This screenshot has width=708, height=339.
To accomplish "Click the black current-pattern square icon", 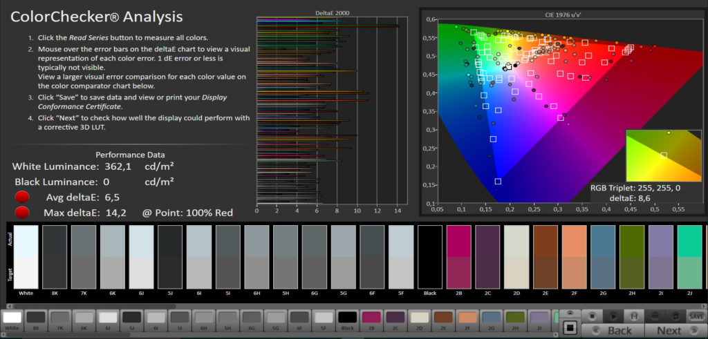I will coord(570,328).
